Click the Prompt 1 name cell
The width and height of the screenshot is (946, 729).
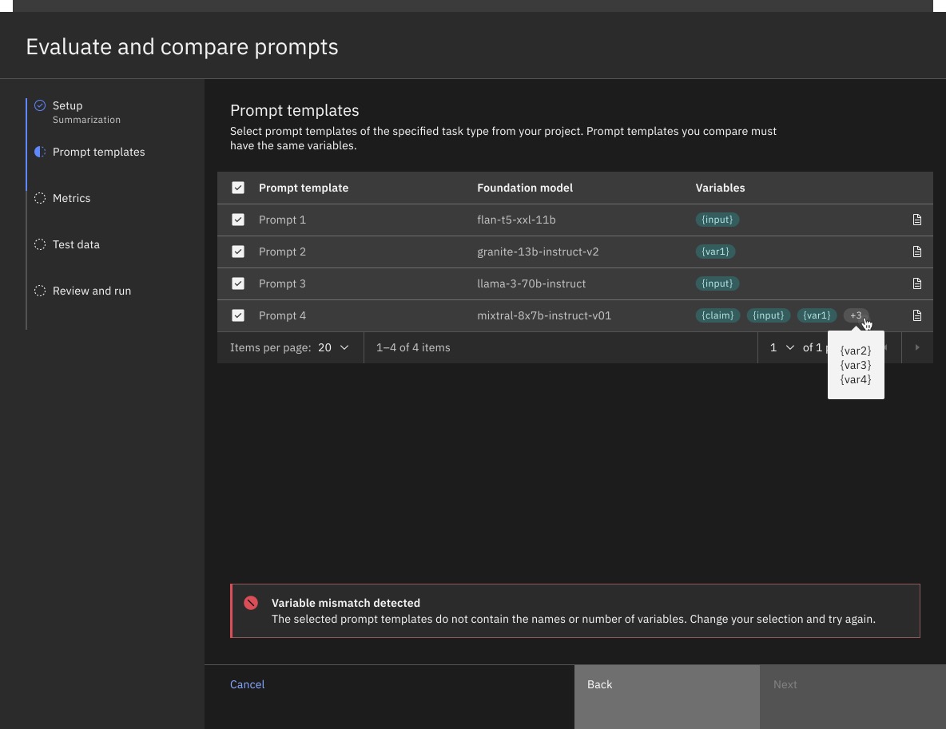[x=282, y=220]
